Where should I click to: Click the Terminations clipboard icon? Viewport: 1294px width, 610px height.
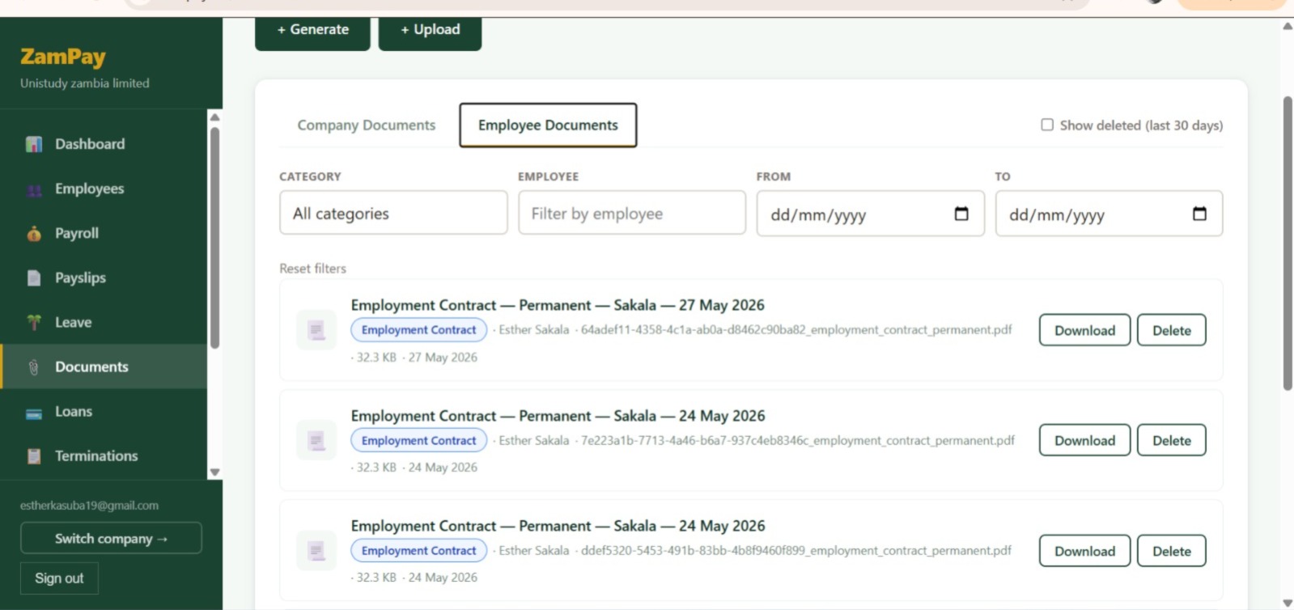[34, 456]
